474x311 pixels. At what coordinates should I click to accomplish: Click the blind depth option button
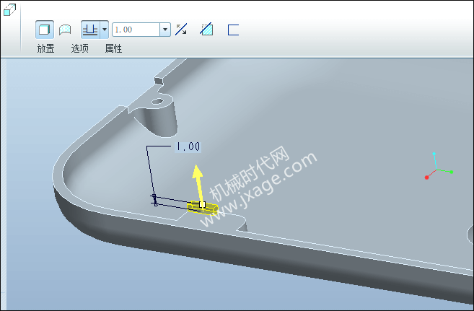pos(90,30)
